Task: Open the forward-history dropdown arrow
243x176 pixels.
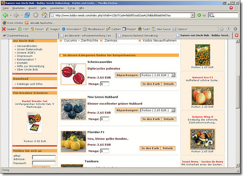Action: click(x=22, y=15)
